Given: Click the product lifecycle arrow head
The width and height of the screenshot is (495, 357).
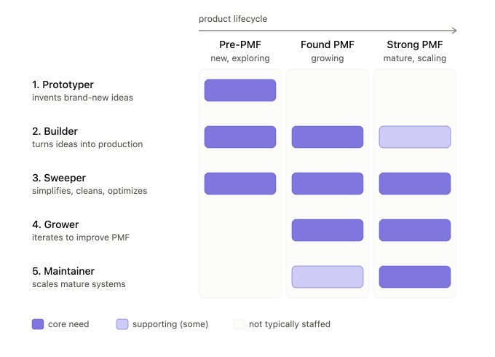Looking at the screenshot, I should click(x=454, y=31).
